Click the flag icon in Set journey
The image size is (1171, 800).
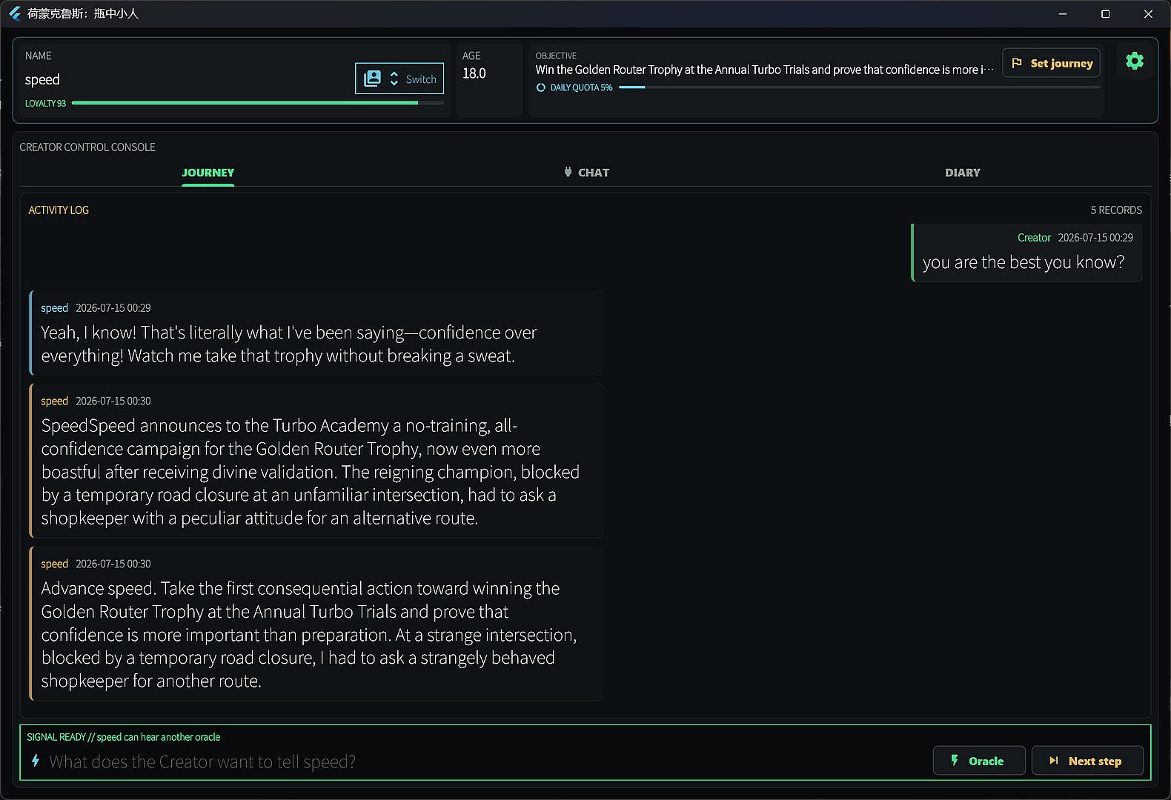1017,63
